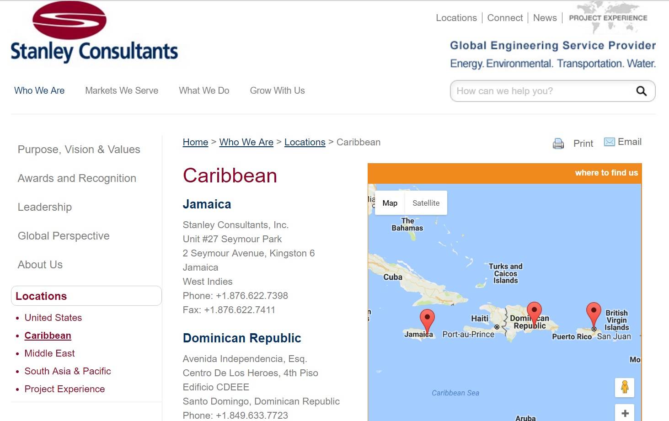This screenshot has width=669, height=421.
Task: Go to the Home breadcrumb link
Action: click(x=195, y=142)
